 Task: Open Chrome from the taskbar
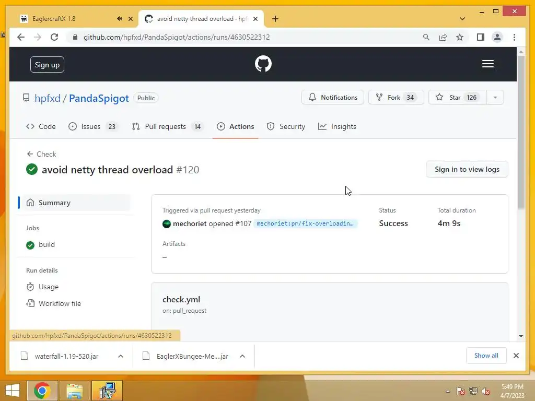click(x=42, y=391)
